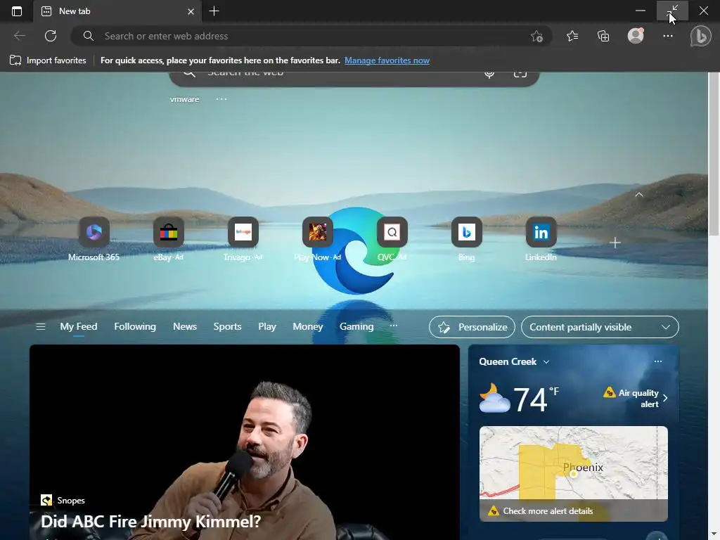
Task: Open Microsoft 365 quick link
Action: click(94, 239)
